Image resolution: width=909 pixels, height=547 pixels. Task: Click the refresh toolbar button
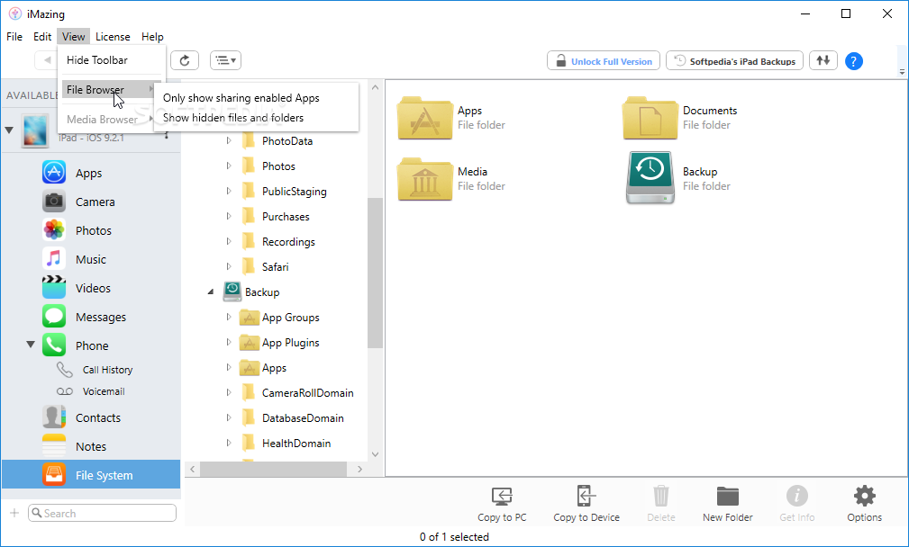185,60
